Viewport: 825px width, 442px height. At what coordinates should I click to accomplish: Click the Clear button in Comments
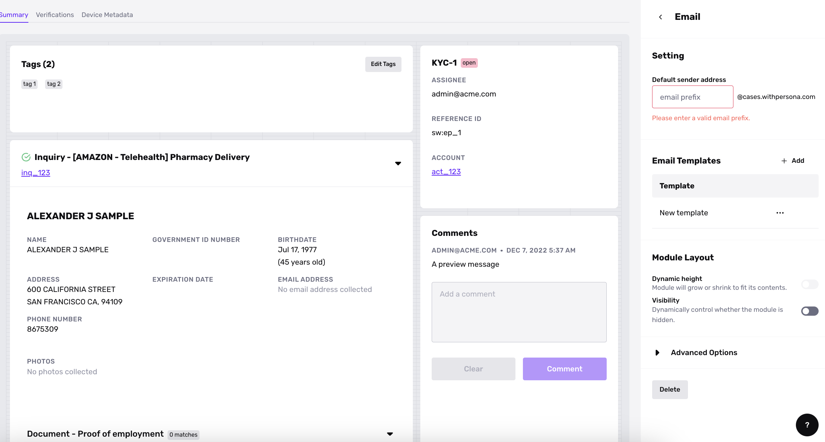click(473, 369)
